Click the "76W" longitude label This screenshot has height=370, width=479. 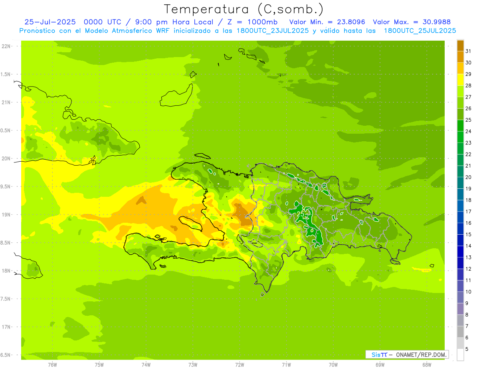pyautogui.click(x=52, y=365)
